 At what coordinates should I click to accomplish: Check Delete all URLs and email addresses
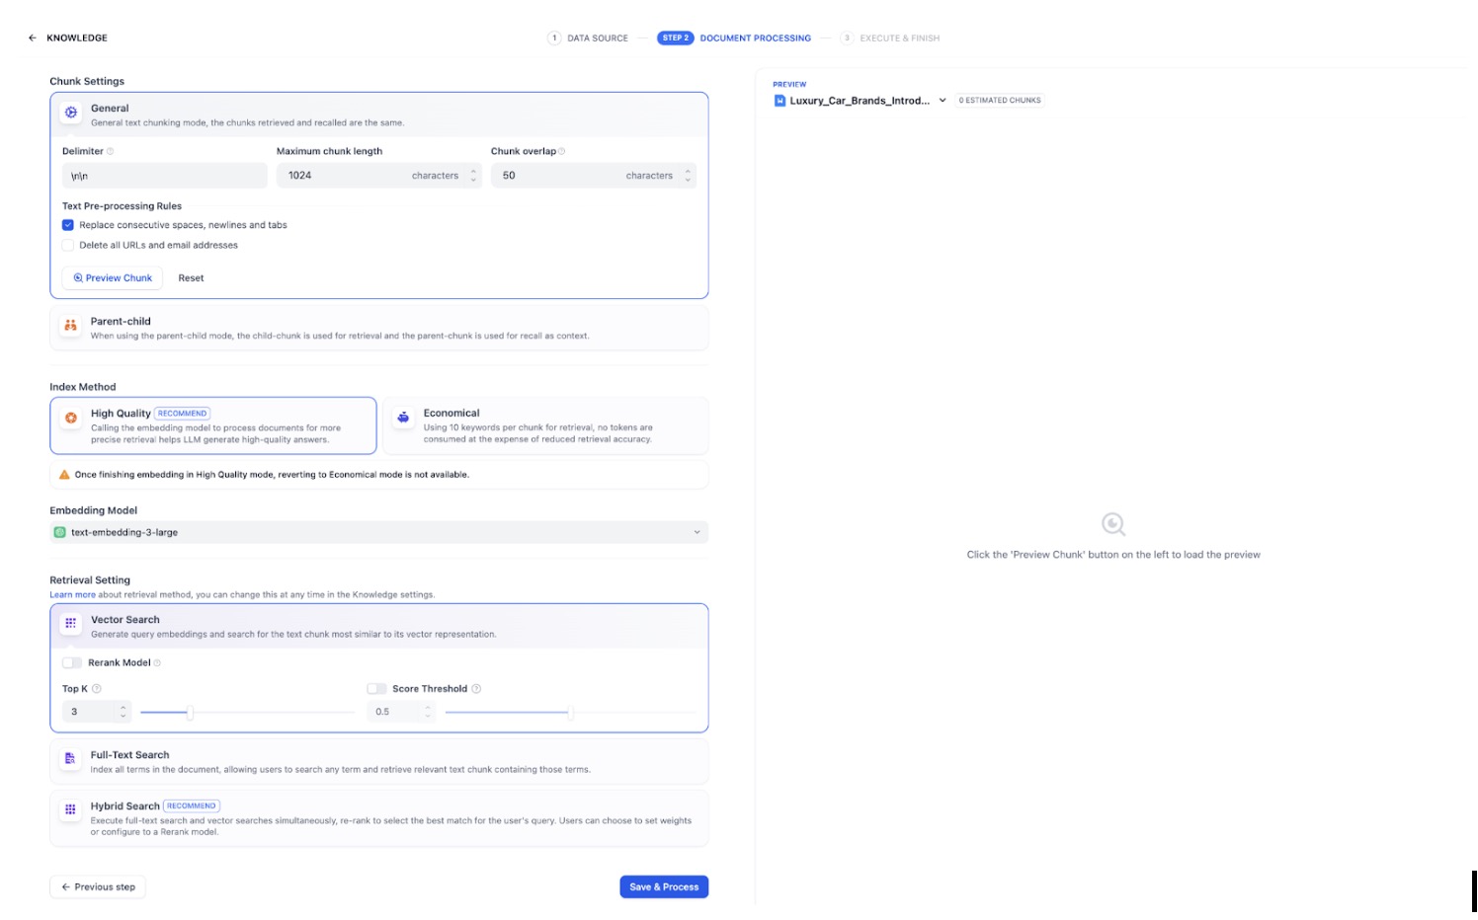[68, 246]
